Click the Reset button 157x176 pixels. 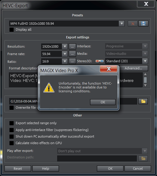(x=18, y=169)
